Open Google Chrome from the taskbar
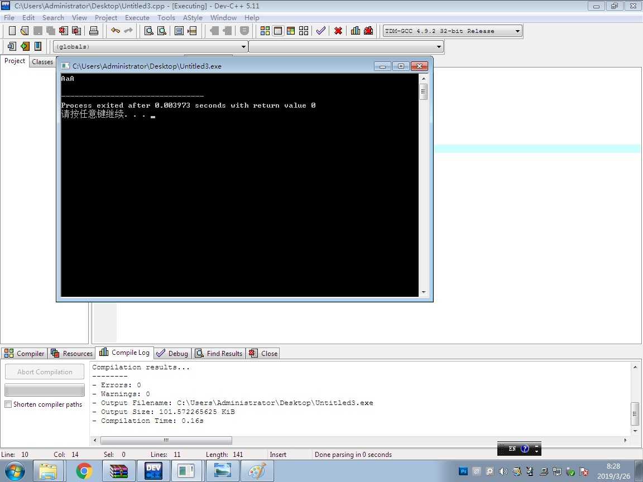 click(x=84, y=471)
